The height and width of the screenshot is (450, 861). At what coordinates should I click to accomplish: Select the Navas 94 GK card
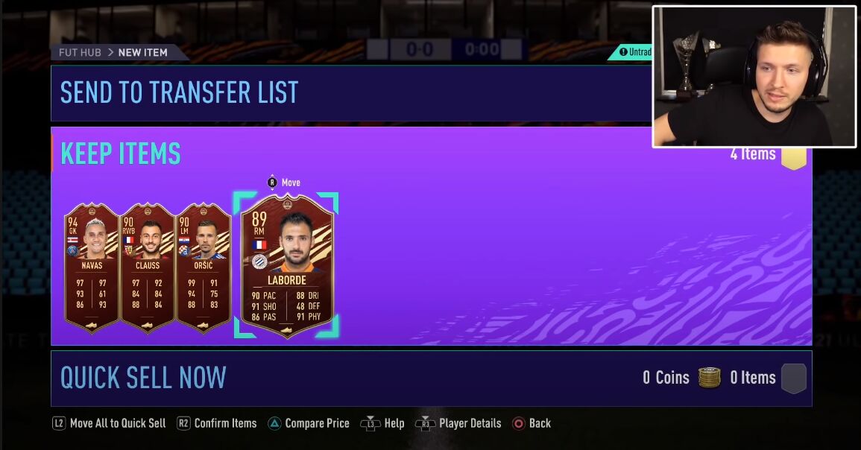[x=91, y=267]
